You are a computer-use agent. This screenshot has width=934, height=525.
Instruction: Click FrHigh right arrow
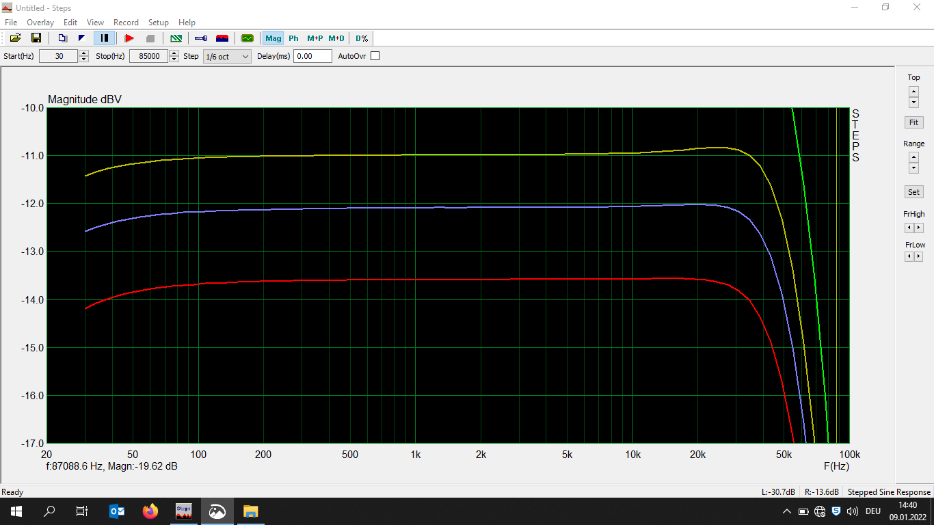tap(918, 228)
